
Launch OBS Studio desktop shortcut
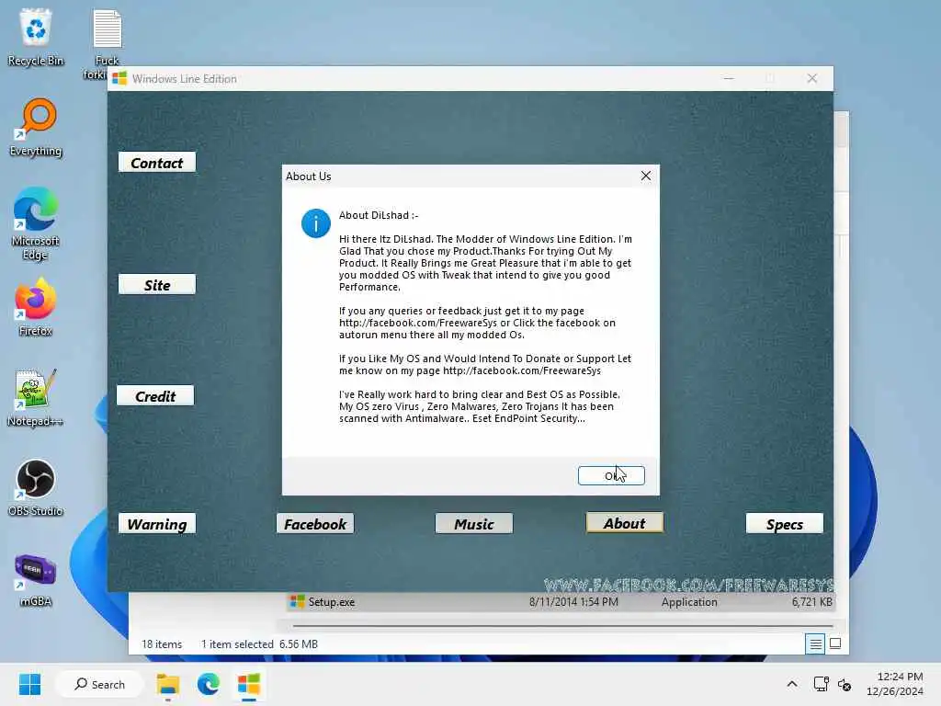pyautogui.click(x=36, y=487)
